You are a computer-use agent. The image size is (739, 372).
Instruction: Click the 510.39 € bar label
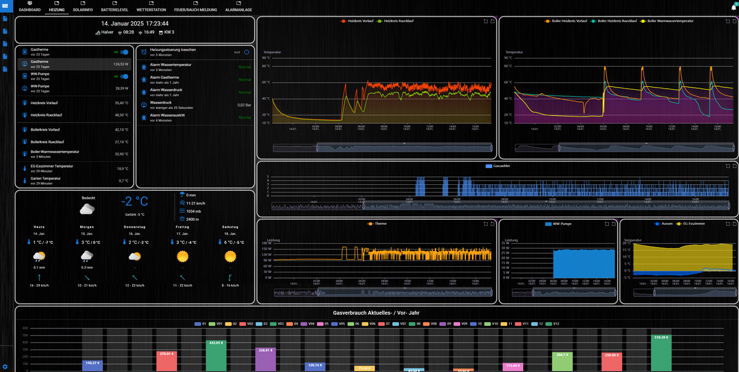click(661, 338)
